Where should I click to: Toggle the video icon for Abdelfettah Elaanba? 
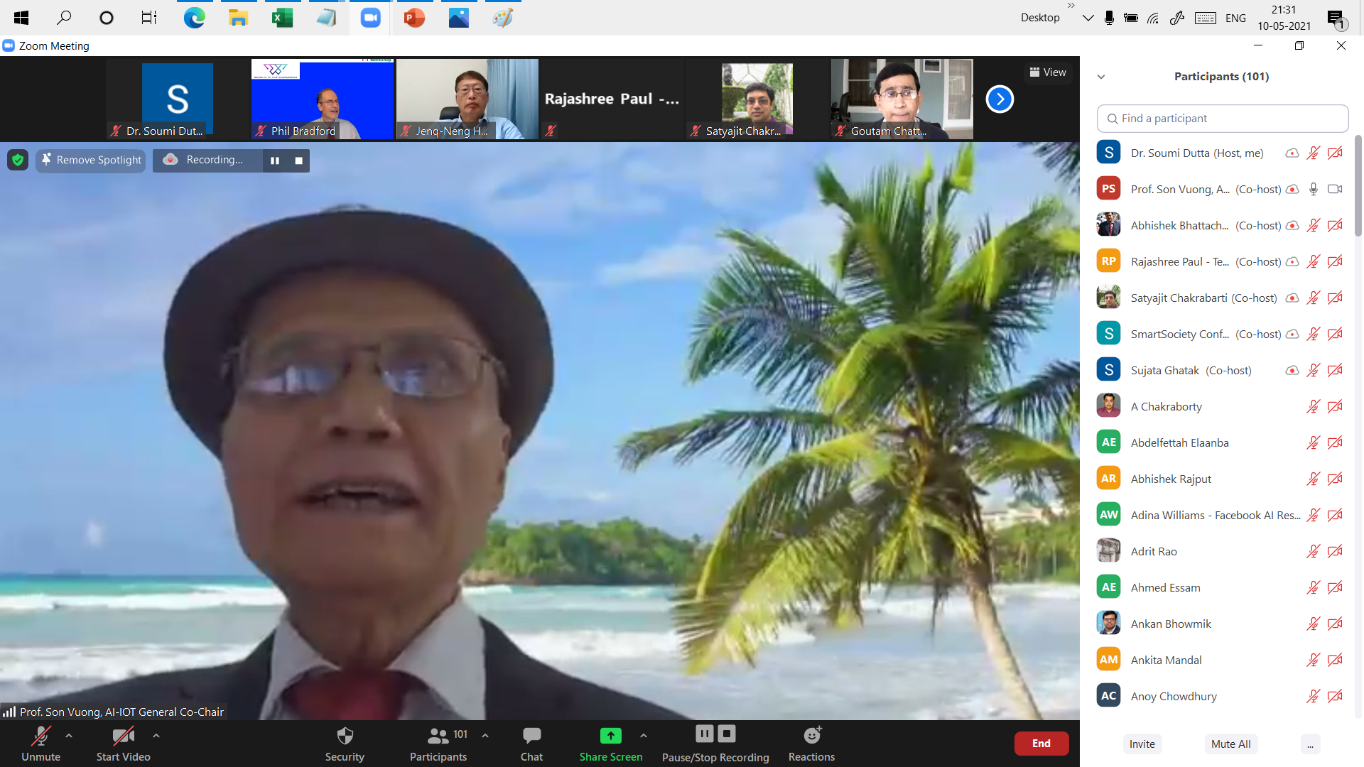(1335, 442)
